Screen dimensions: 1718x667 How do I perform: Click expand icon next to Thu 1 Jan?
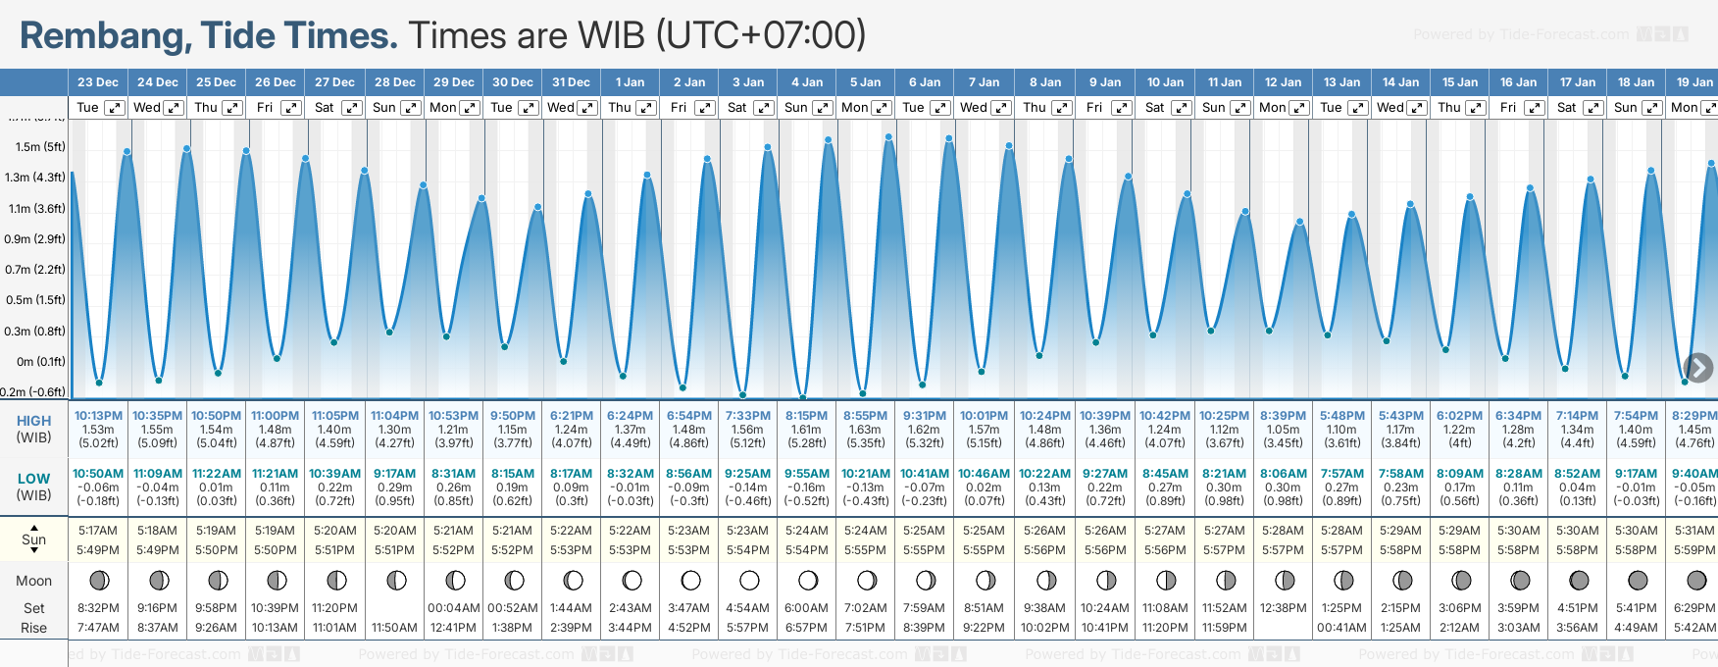646,108
